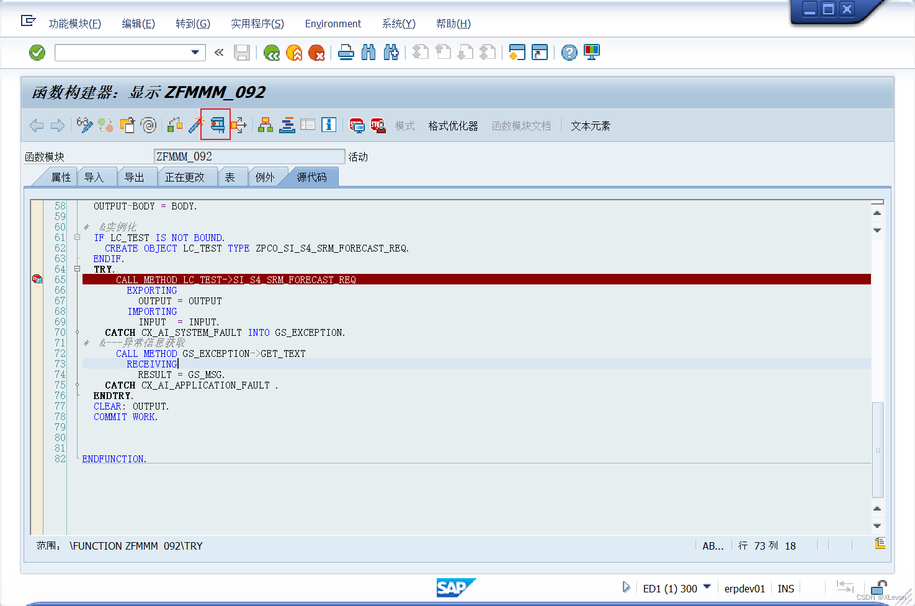Viewport: 915px width, 606px height.
Task: Click the editor scrollbar up arrow
Action: [877, 213]
